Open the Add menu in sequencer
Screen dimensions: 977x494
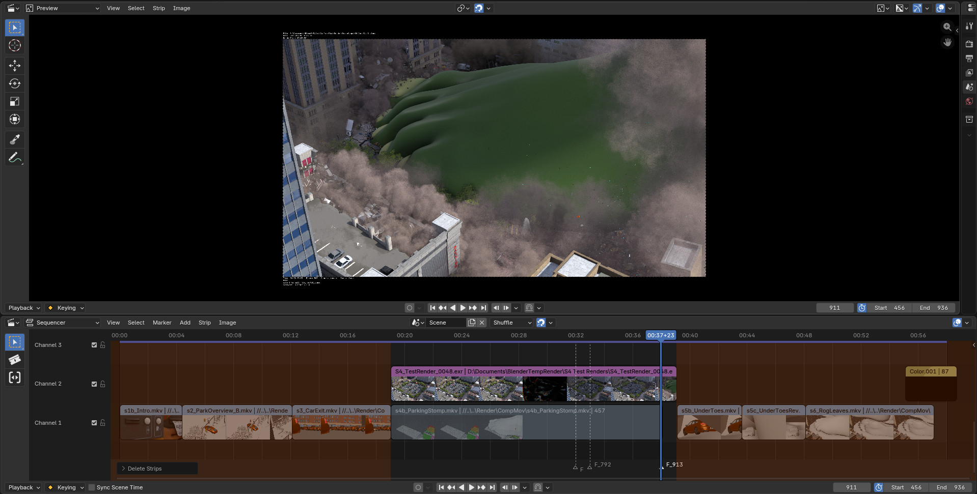185,323
